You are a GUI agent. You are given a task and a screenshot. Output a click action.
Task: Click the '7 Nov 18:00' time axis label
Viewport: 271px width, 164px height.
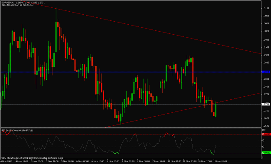159,161
